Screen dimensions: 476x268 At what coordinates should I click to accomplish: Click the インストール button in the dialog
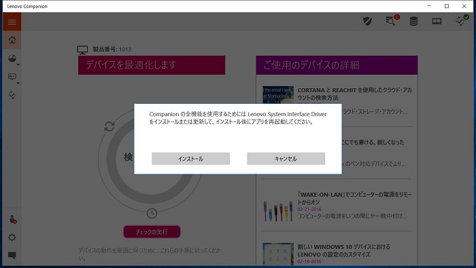click(190, 159)
